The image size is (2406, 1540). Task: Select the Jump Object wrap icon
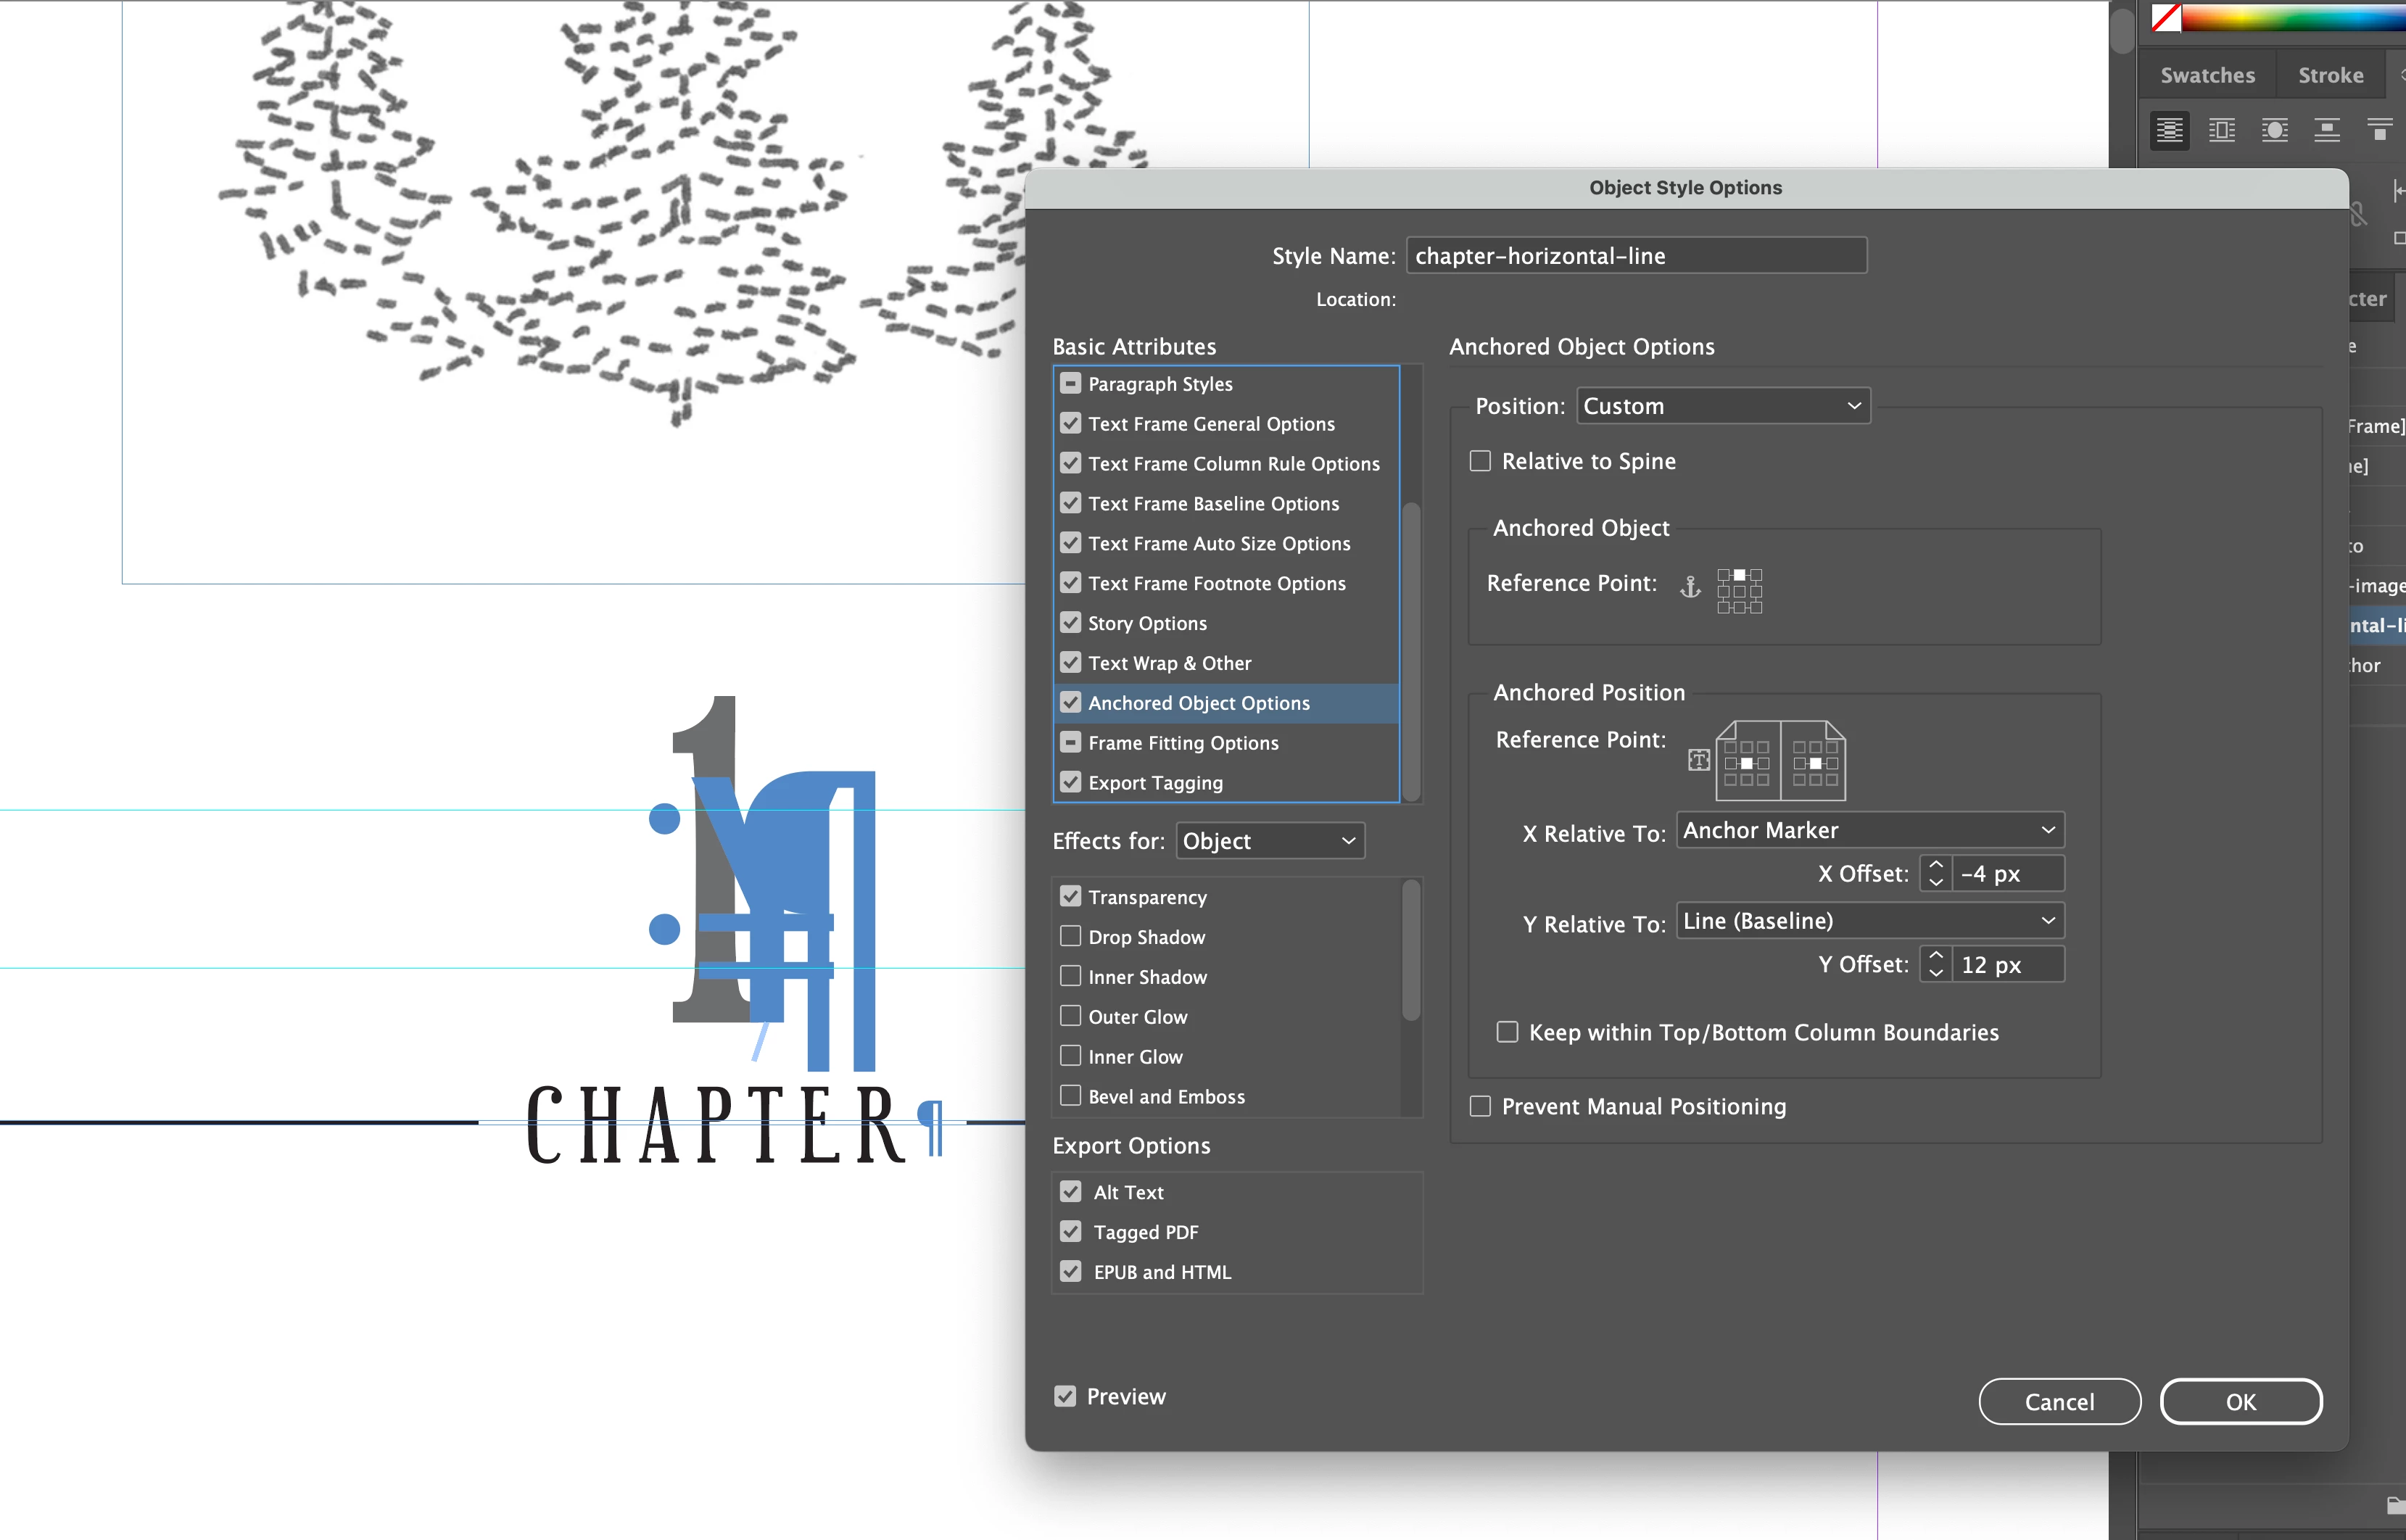click(2326, 131)
